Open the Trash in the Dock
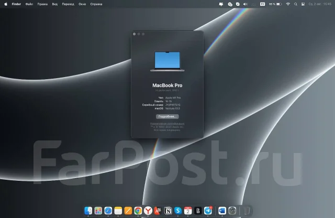This screenshot has width=335, height=218. (247, 211)
